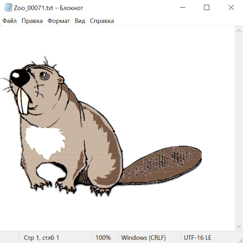
Task: Close the Zoo_00071.txt Notepad window
Action: coord(231,8)
